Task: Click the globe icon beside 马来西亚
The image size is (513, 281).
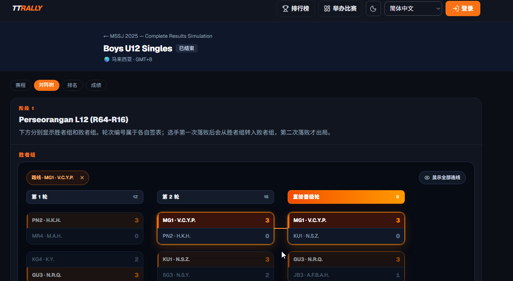Action: coord(107,59)
